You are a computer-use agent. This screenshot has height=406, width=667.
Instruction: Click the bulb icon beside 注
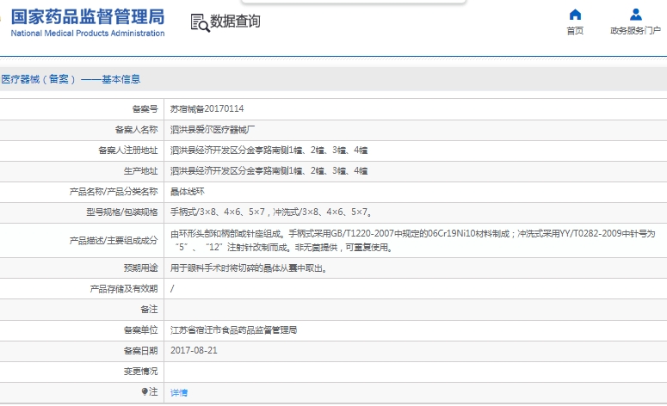(145, 391)
